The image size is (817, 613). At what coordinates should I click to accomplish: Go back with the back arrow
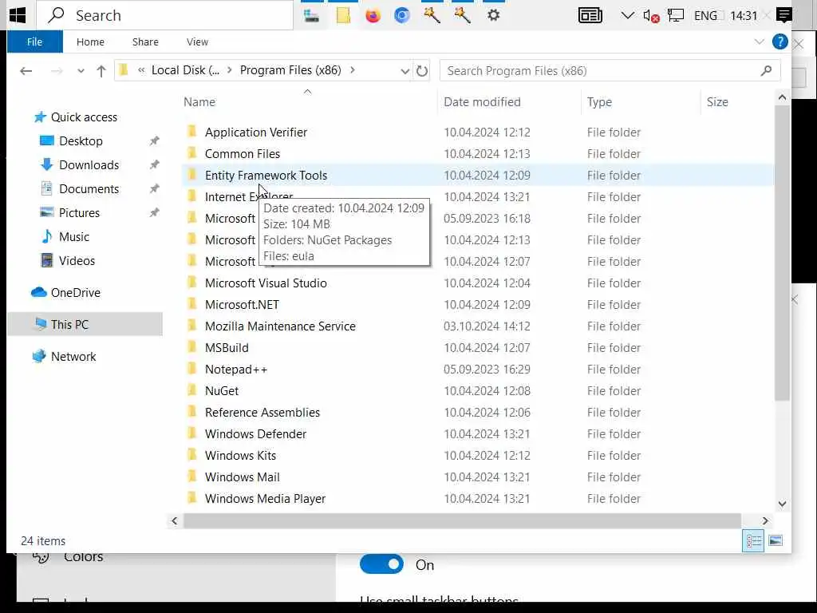point(26,71)
